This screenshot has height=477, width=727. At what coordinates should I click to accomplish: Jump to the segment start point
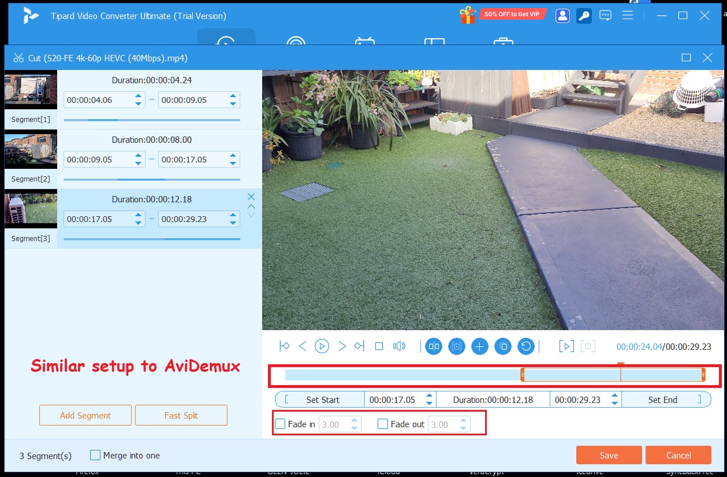pyautogui.click(x=284, y=346)
